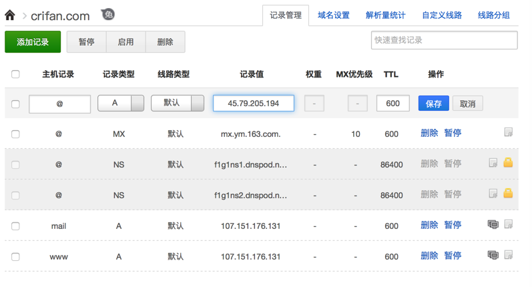Screen dimensions: 532x287
Task: Open the 解析量统计 tab
Action: point(386,15)
